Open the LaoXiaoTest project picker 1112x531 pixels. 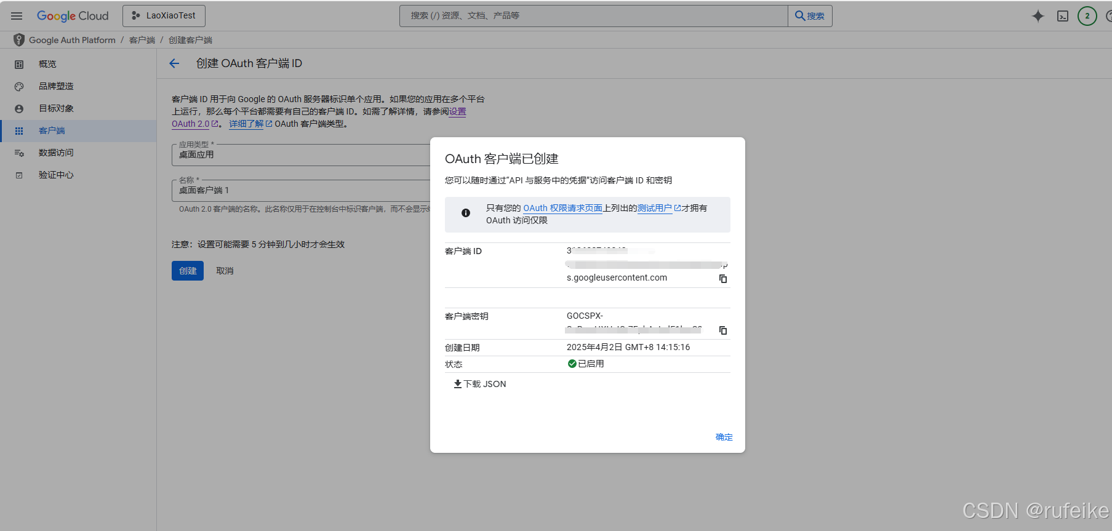coord(164,16)
